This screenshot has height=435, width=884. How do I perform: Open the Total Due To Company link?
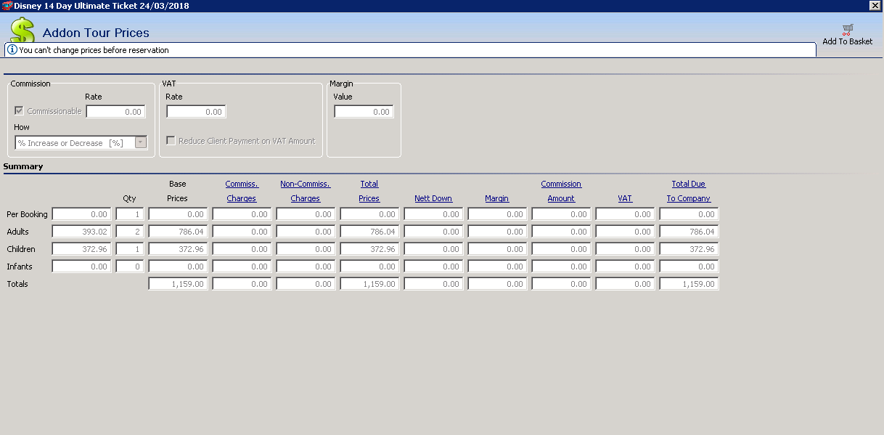click(689, 191)
